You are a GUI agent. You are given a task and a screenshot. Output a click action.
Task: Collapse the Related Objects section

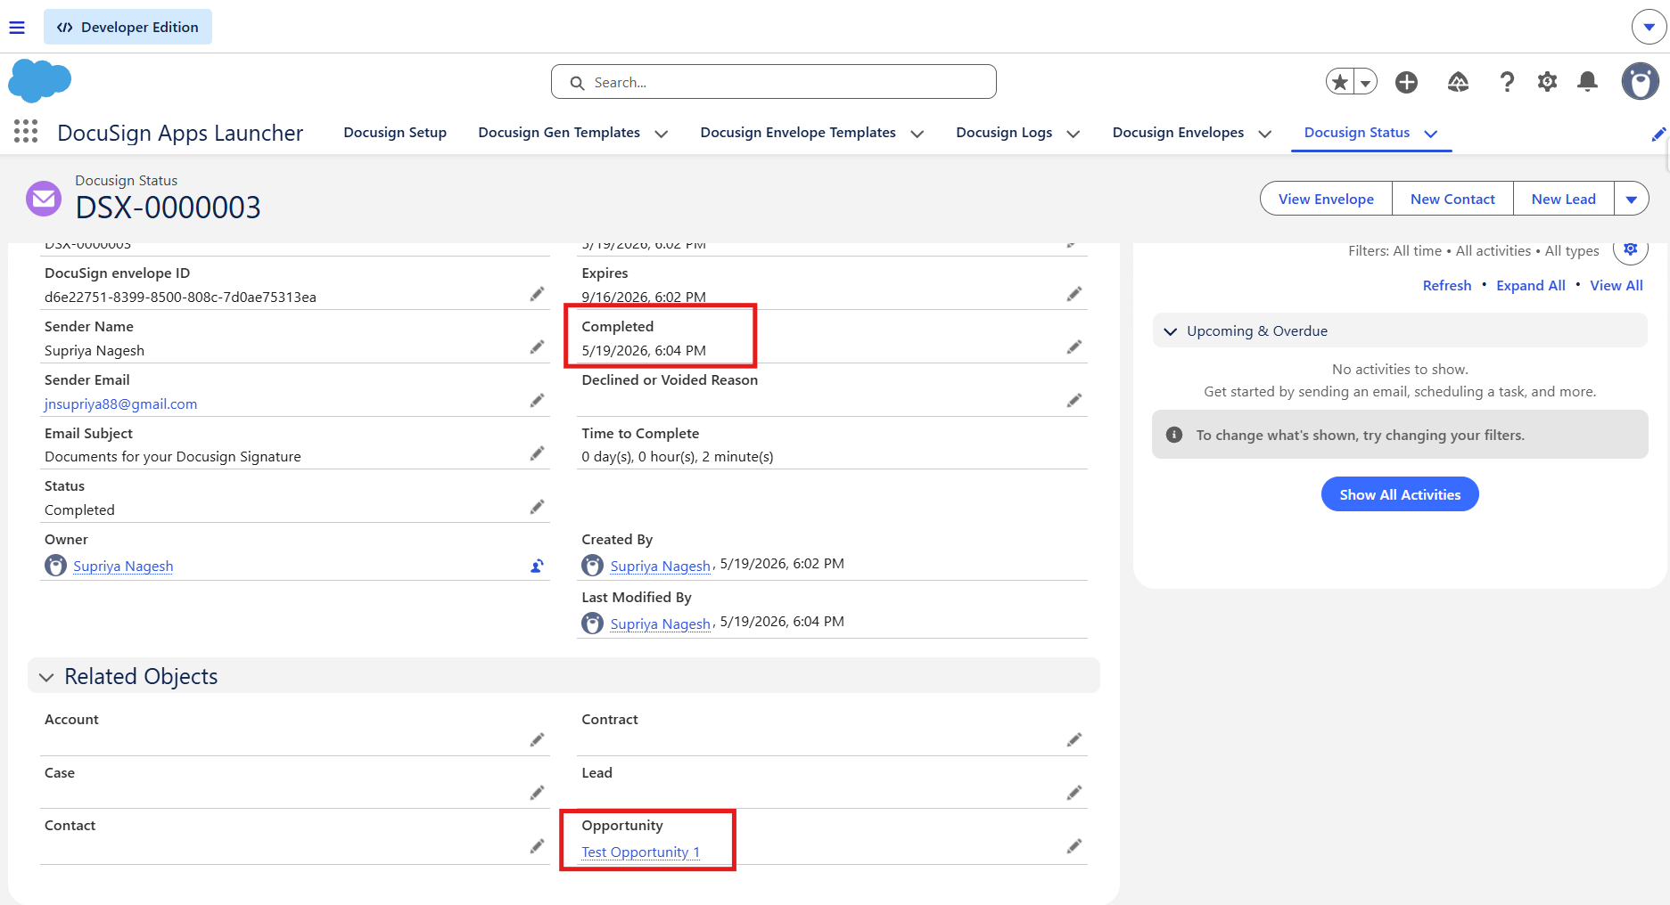point(46,677)
